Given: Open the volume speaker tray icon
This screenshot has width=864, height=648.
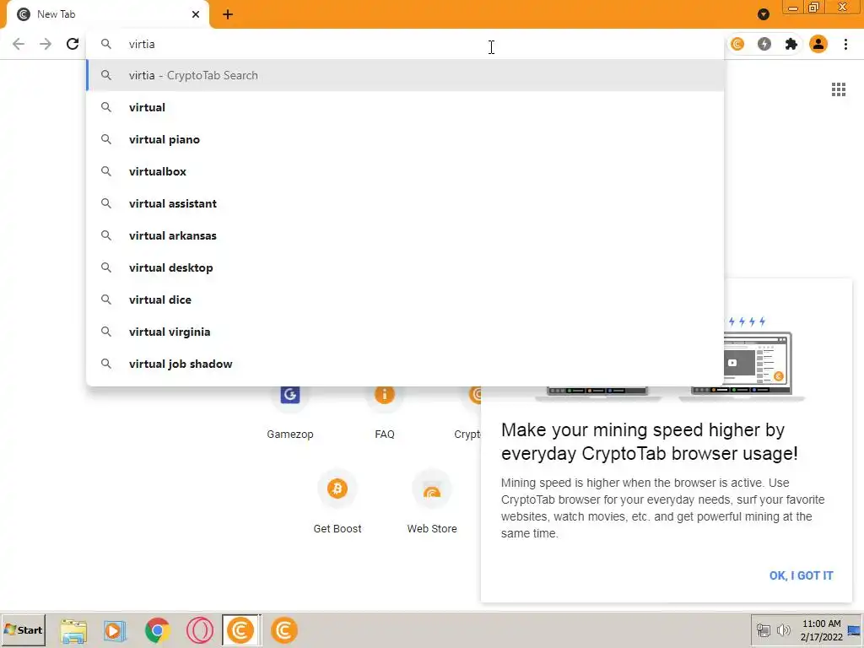Looking at the screenshot, I should pos(783,629).
